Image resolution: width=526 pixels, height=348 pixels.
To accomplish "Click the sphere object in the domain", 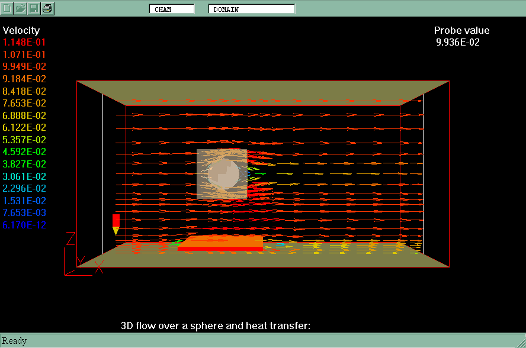I will (223, 174).
